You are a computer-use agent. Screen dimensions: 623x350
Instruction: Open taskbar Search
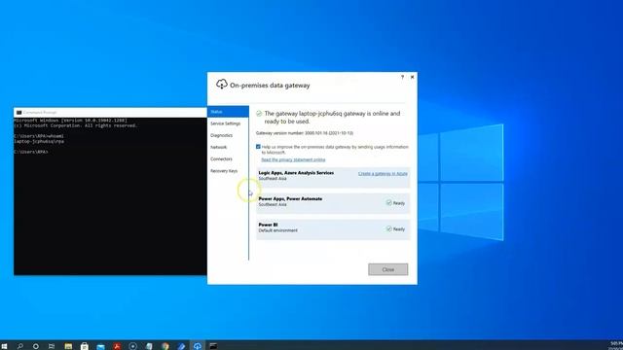[19, 346]
